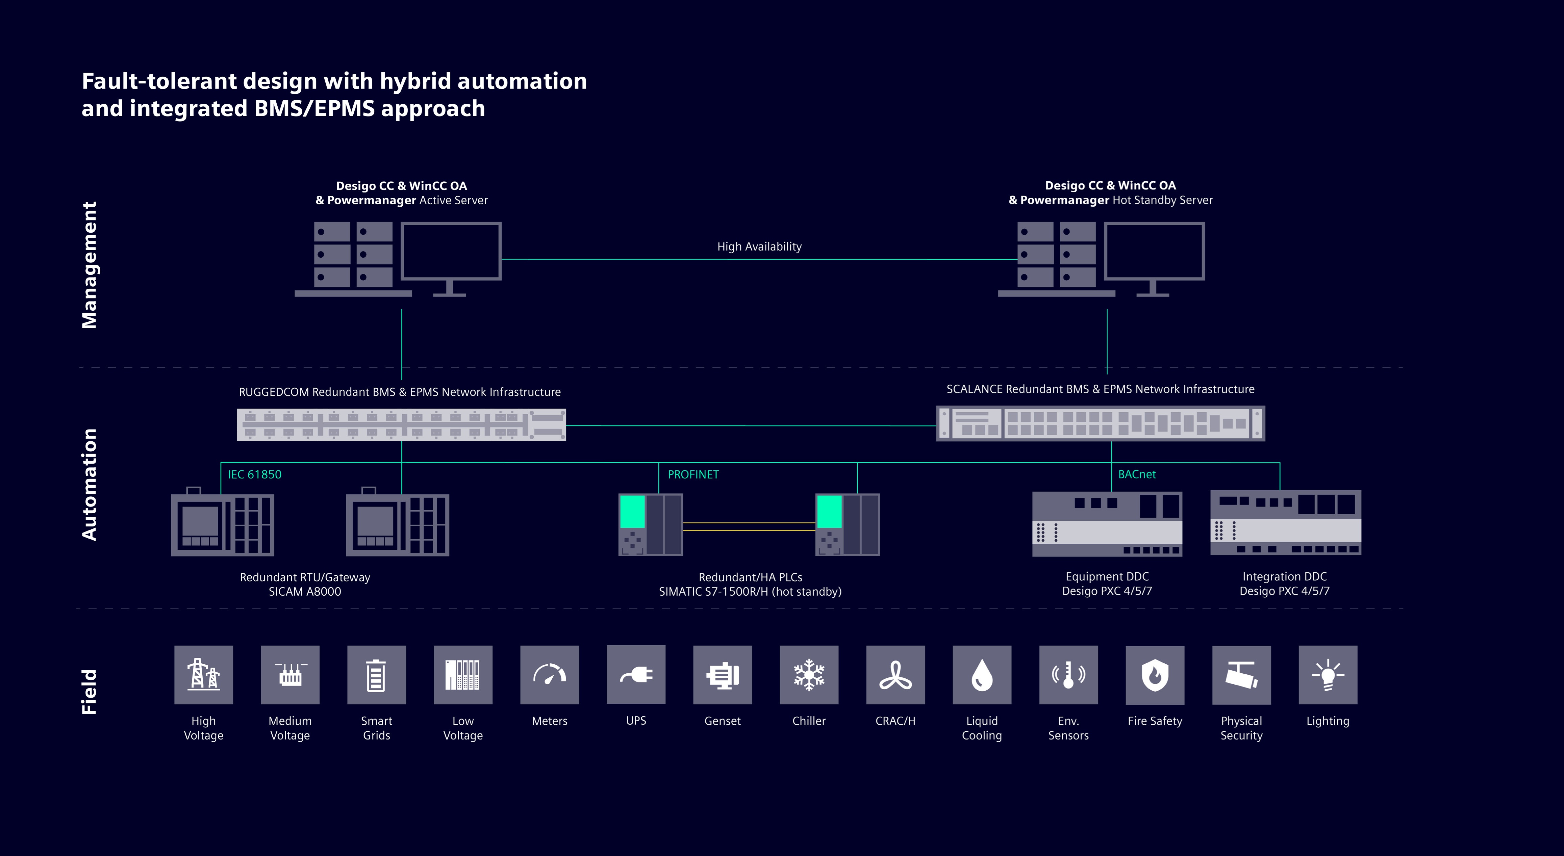
Task: Click the Redundant RTU/Gateway SICAM A8000 caption
Action: 305,584
